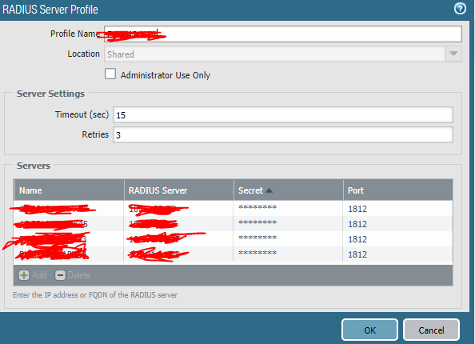Click the Profile Name input field
This screenshot has height=344, width=475.
click(x=283, y=34)
